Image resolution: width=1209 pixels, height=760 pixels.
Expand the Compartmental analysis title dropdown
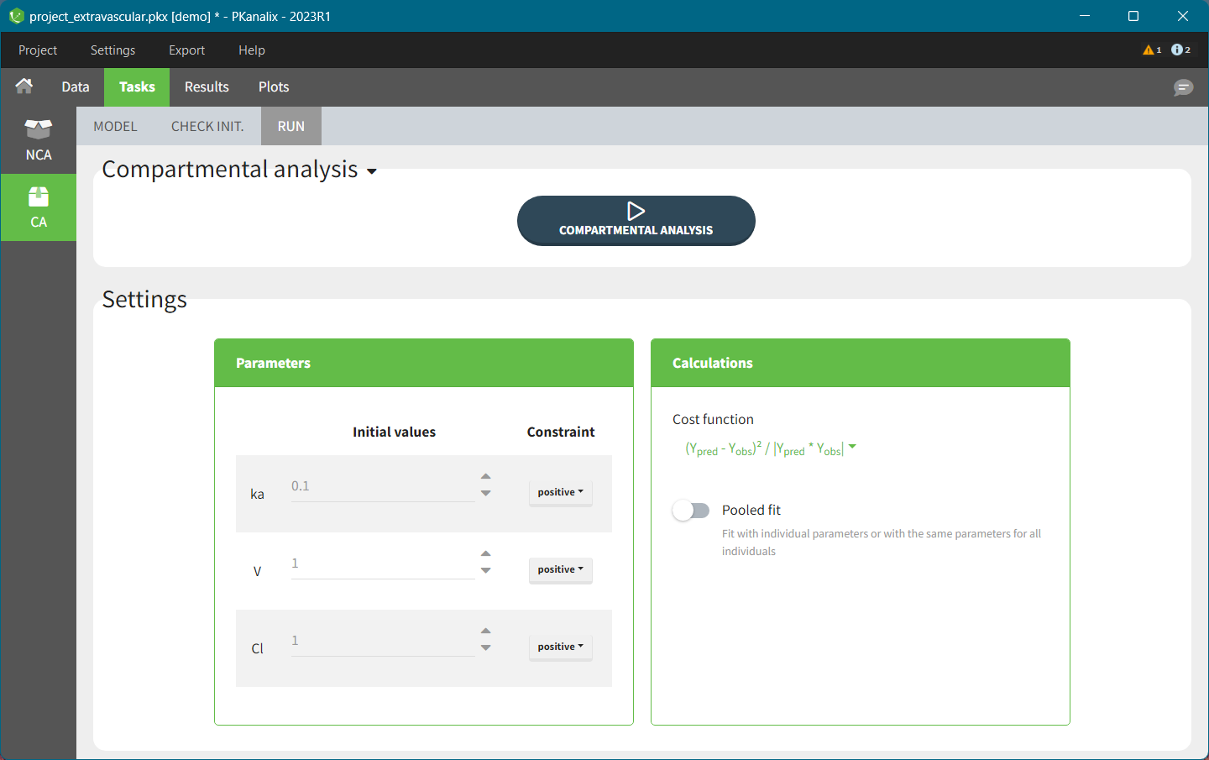pyautogui.click(x=371, y=172)
